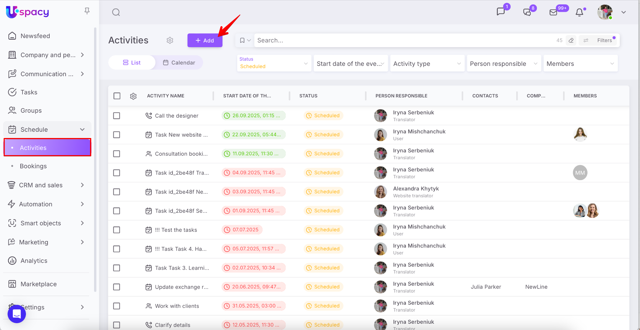
Task: Select the Work with clients row checkbox
Action: point(117,306)
